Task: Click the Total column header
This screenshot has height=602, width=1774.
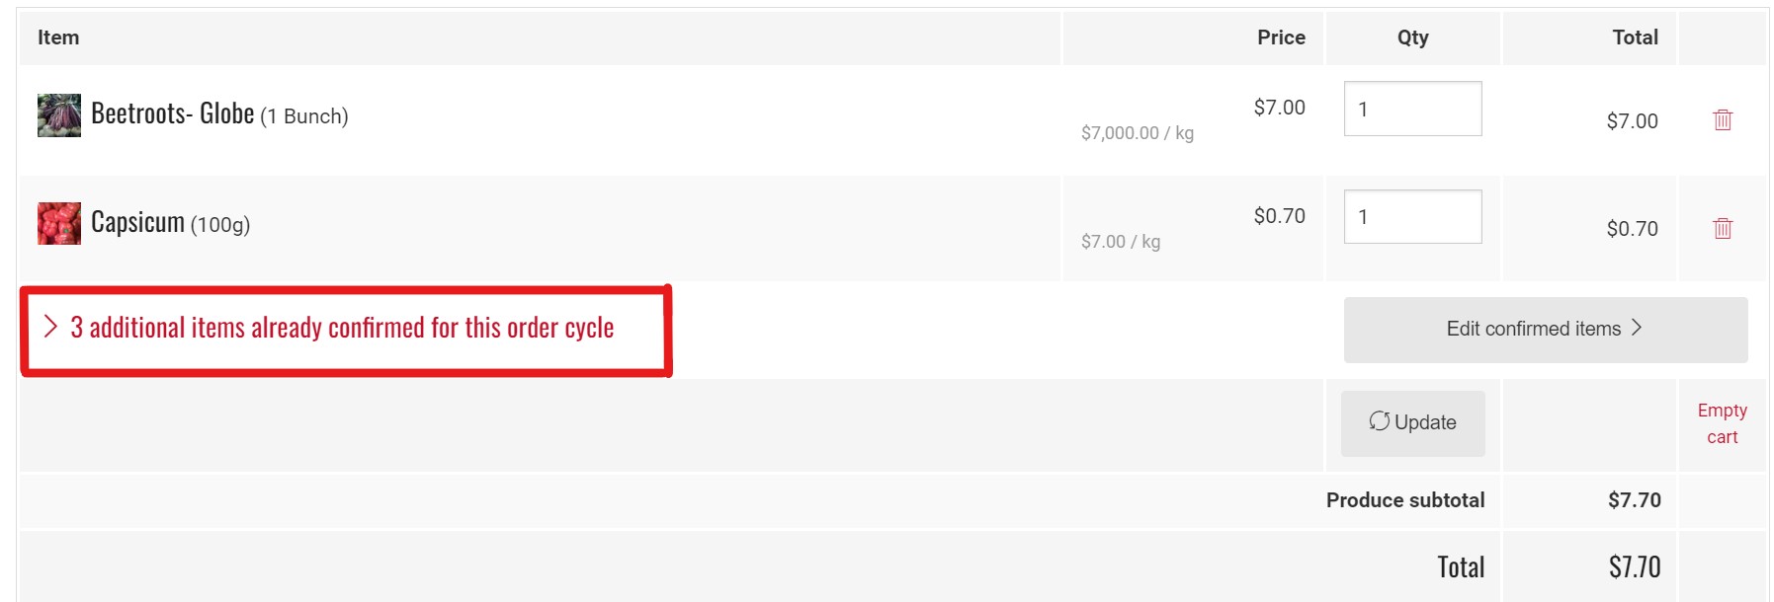Action: (x=1635, y=38)
